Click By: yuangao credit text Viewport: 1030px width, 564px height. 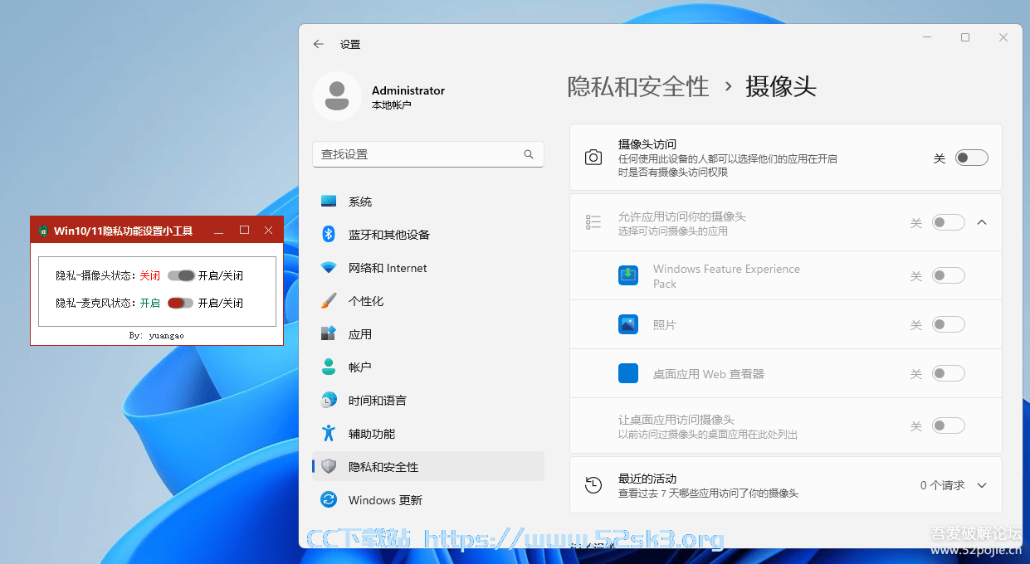(157, 335)
